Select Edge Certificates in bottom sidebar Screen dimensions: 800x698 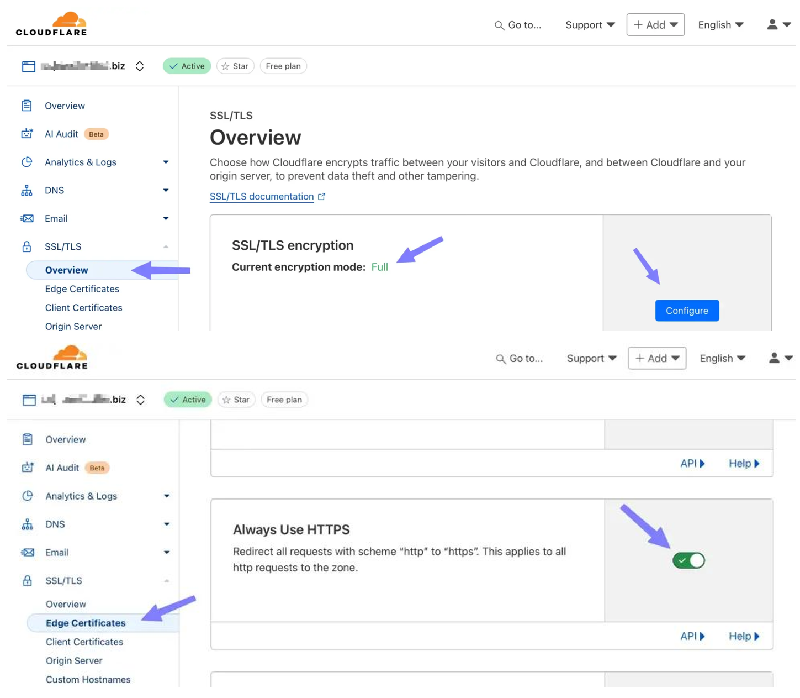[x=103, y=623]
